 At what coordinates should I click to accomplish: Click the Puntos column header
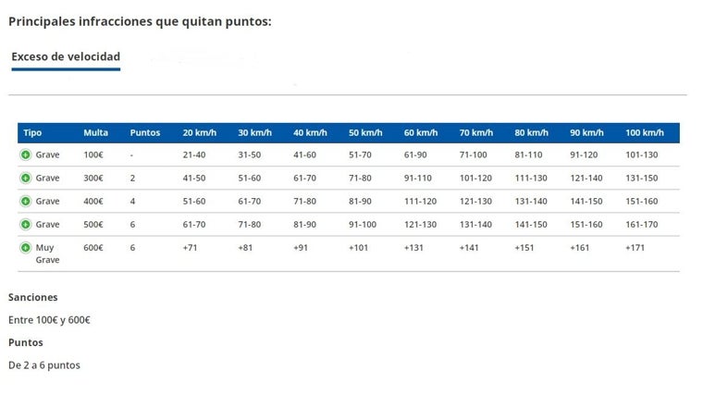(145, 132)
